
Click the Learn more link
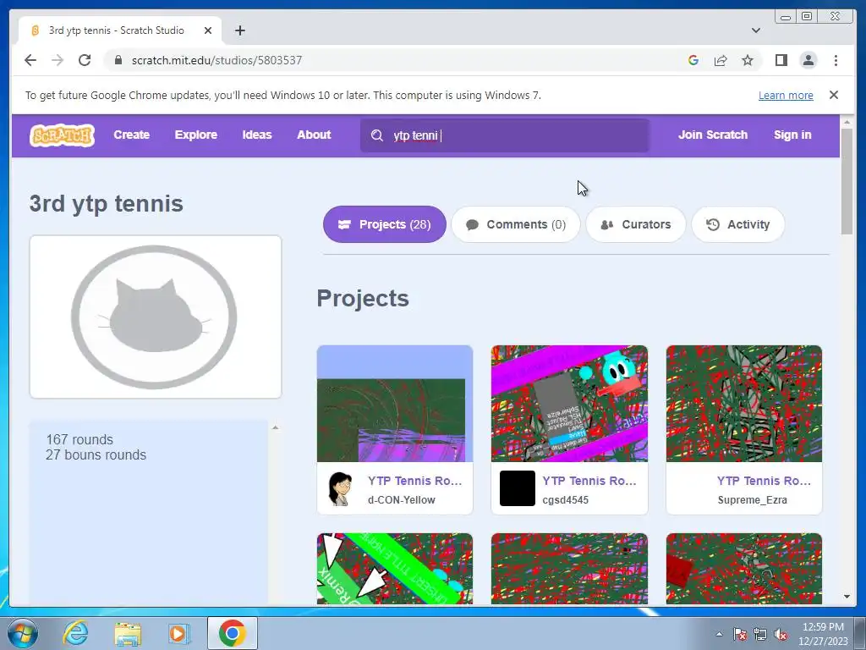786,95
